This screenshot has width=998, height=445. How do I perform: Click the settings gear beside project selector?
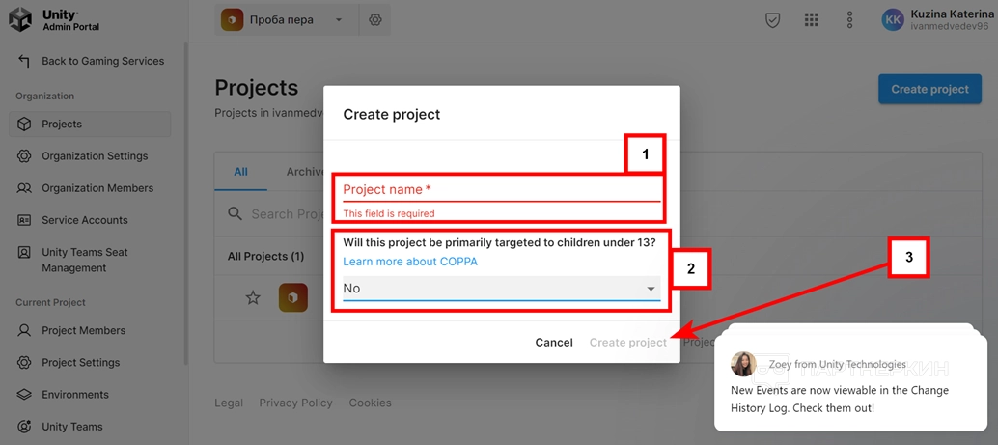(x=374, y=20)
